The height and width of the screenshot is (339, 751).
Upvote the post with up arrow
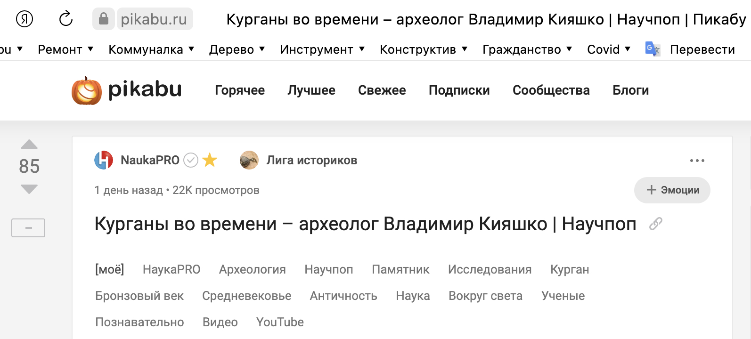point(29,145)
